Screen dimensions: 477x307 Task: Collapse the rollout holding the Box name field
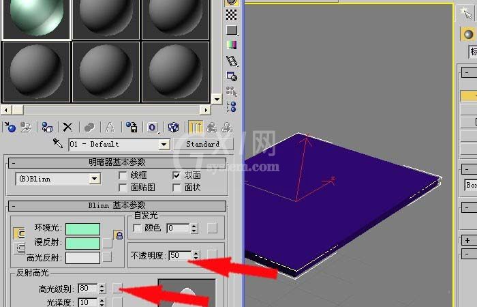click(467, 169)
